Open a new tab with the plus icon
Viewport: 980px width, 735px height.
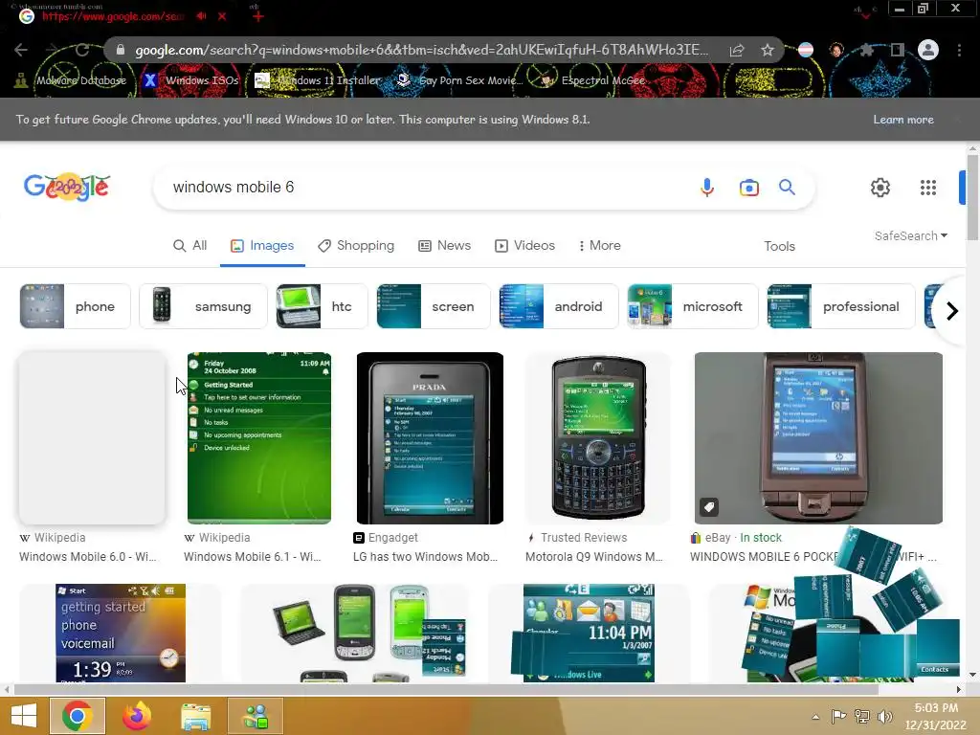pos(258,16)
